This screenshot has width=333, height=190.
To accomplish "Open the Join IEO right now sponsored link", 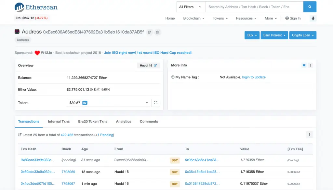I will (x=148, y=52).
